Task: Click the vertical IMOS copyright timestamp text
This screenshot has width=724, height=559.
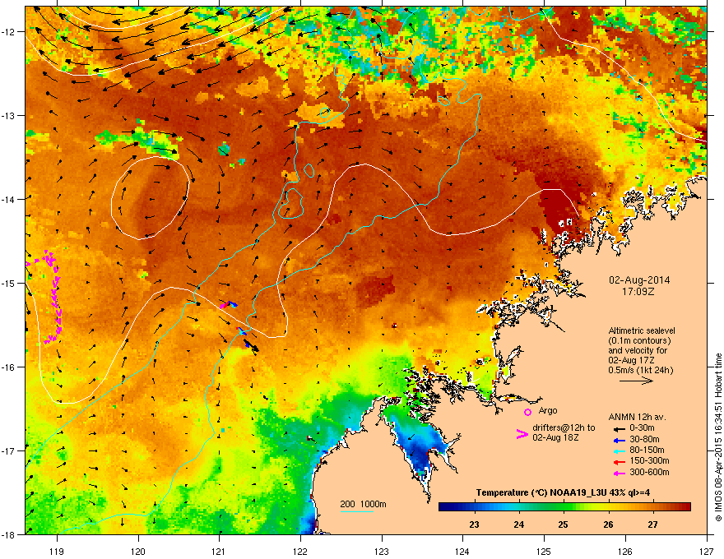Action: point(718,437)
